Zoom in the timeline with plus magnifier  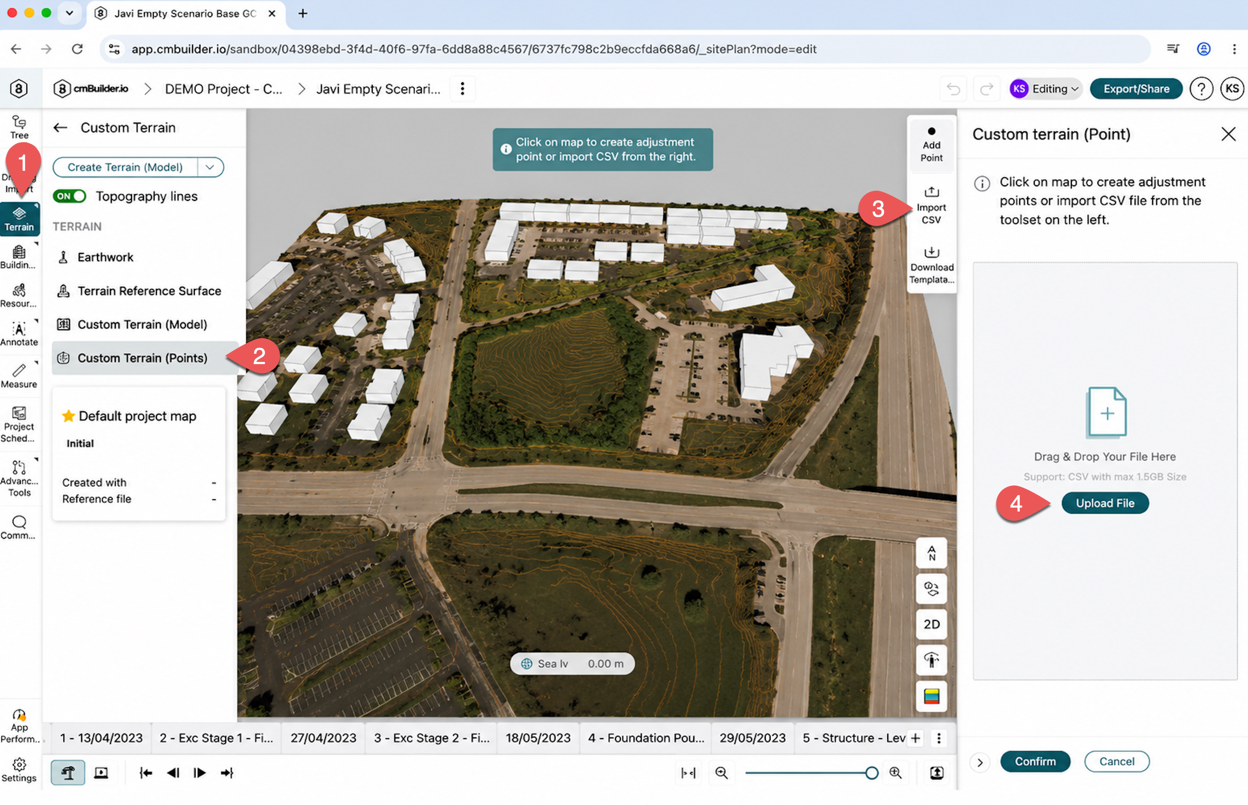coord(896,773)
